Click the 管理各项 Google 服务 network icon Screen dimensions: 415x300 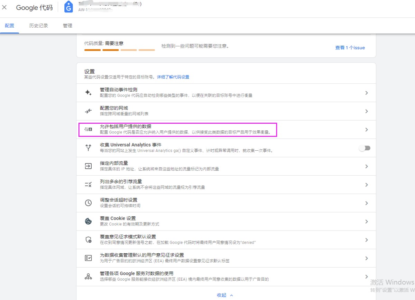pyautogui.click(x=88, y=276)
